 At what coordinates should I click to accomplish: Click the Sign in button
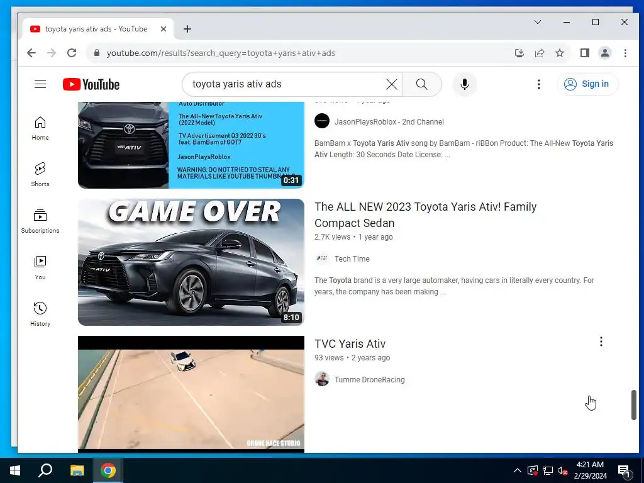point(587,84)
